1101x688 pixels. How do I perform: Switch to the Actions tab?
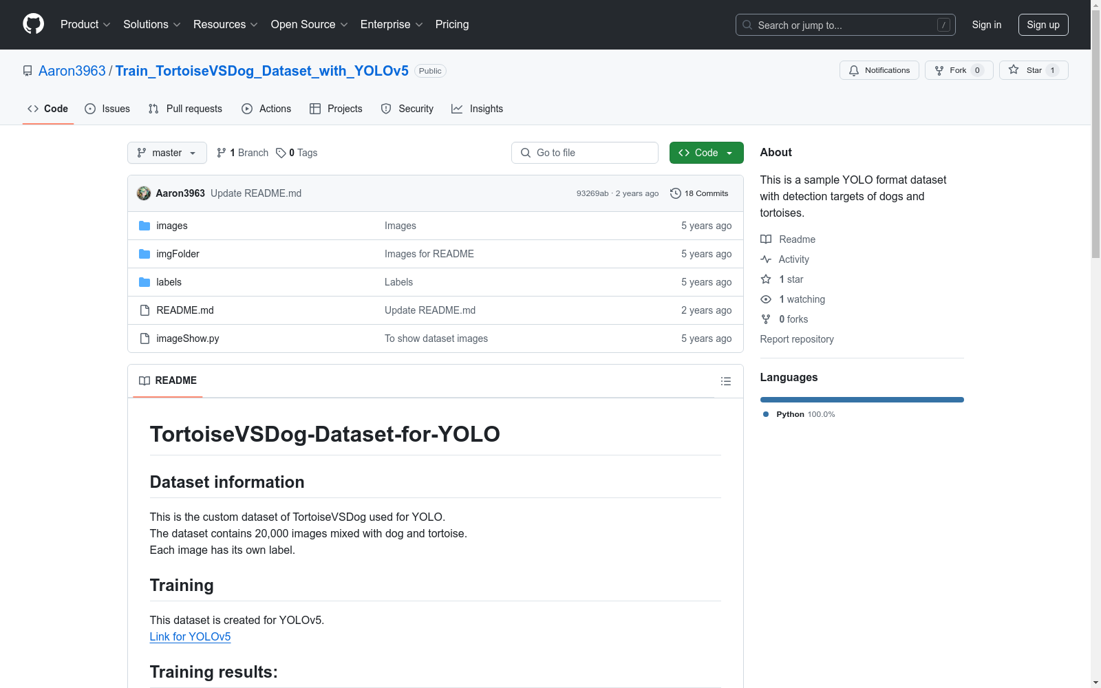click(x=266, y=109)
